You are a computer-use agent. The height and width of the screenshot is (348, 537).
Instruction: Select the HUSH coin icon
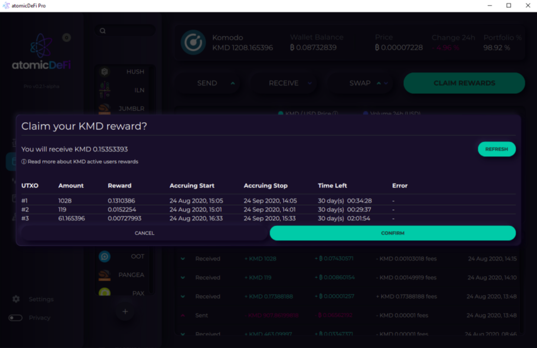(105, 72)
